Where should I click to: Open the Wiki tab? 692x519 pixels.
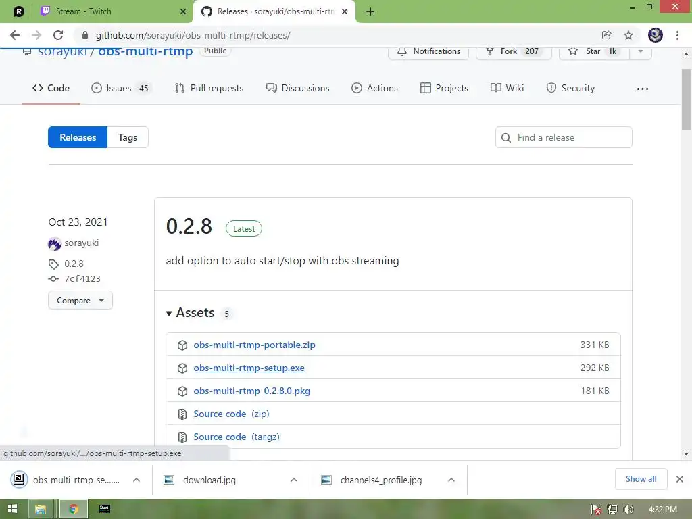pyautogui.click(x=507, y=88)
